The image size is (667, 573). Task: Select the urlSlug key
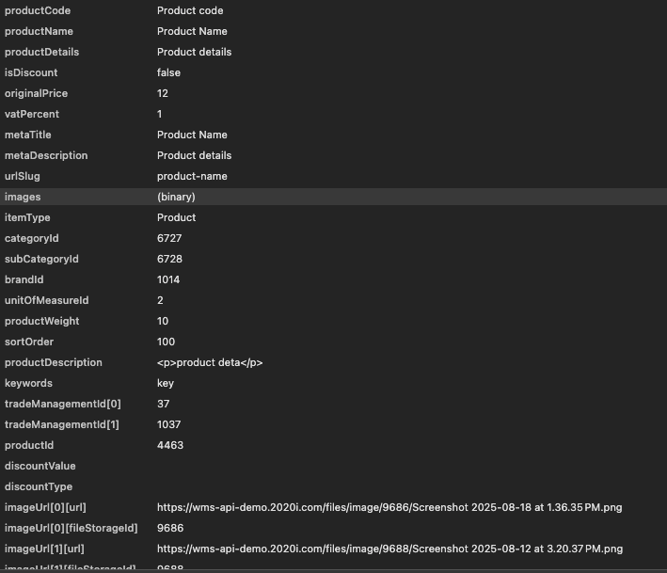[x=23, y=176]
